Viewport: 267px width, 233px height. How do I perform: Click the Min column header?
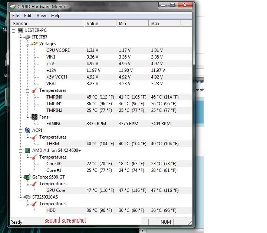(x=132, y=23)
